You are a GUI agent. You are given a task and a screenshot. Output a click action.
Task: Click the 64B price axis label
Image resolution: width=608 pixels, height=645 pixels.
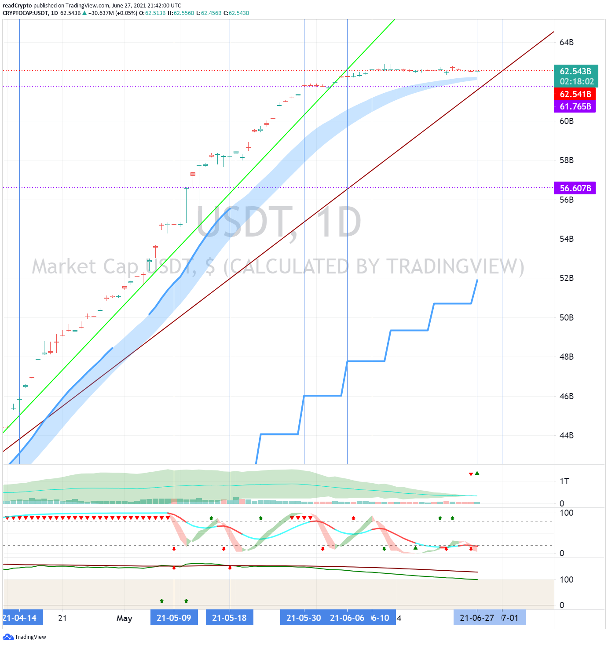(x=567, y=43)
